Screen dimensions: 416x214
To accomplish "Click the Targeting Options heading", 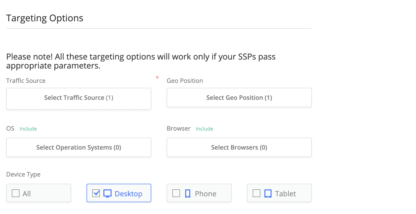I will [x=45, y=18].
